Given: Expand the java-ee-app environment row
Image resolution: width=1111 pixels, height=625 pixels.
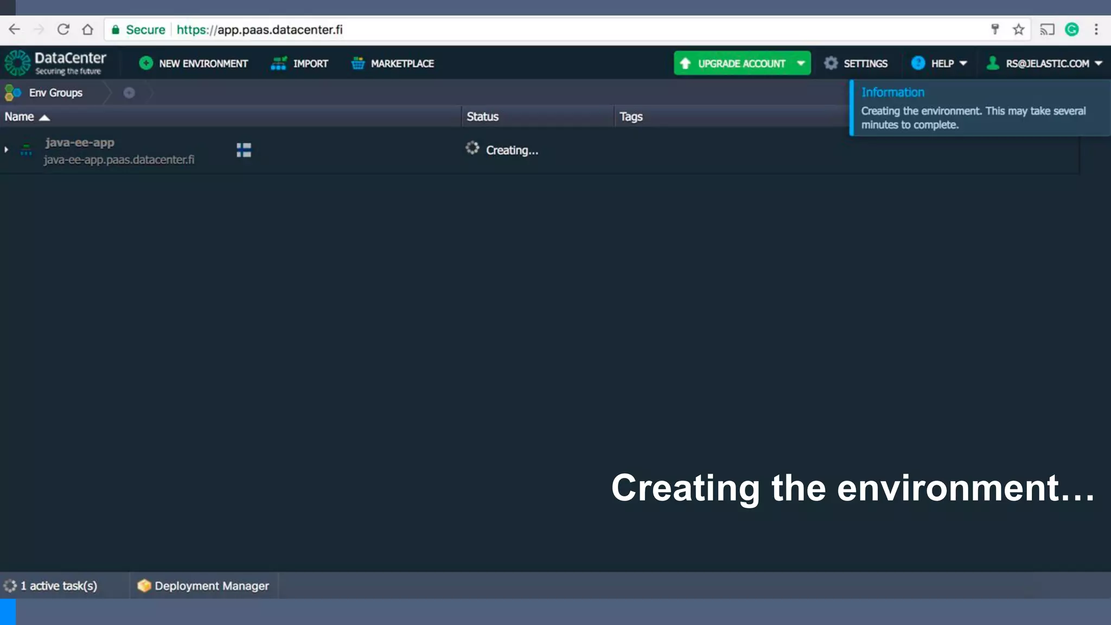Looking at the screenshot, I should (7, 149).
